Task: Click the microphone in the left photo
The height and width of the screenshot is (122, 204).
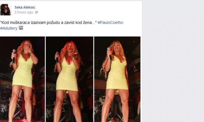Action: pyautogui.click(x=14, y=56)
